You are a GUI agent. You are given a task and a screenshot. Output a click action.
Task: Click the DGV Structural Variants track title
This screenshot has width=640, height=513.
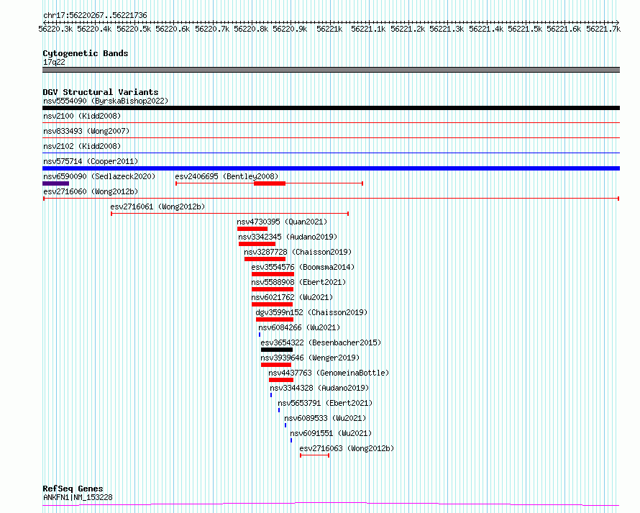coord(101,92)
